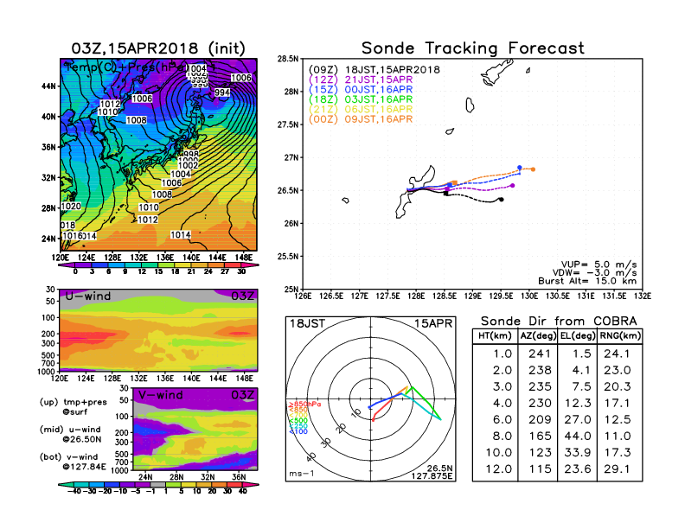Click the black endpoint dot of the 09Z track

tap(502, 201)
